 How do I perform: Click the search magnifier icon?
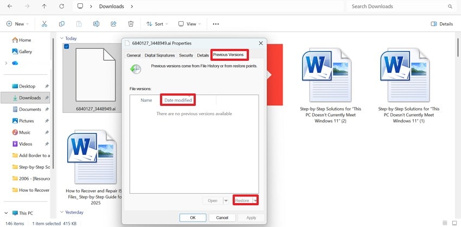(450, 6)
